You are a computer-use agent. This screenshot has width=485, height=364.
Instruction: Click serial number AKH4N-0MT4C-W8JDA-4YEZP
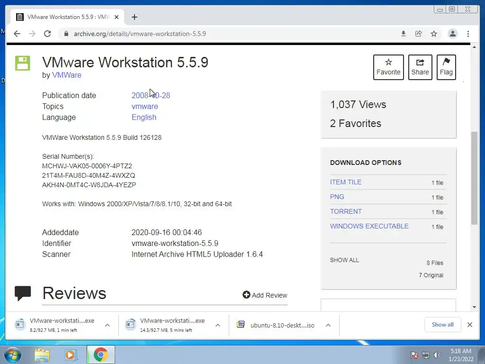pyautogui.click(x=89, y=185)
